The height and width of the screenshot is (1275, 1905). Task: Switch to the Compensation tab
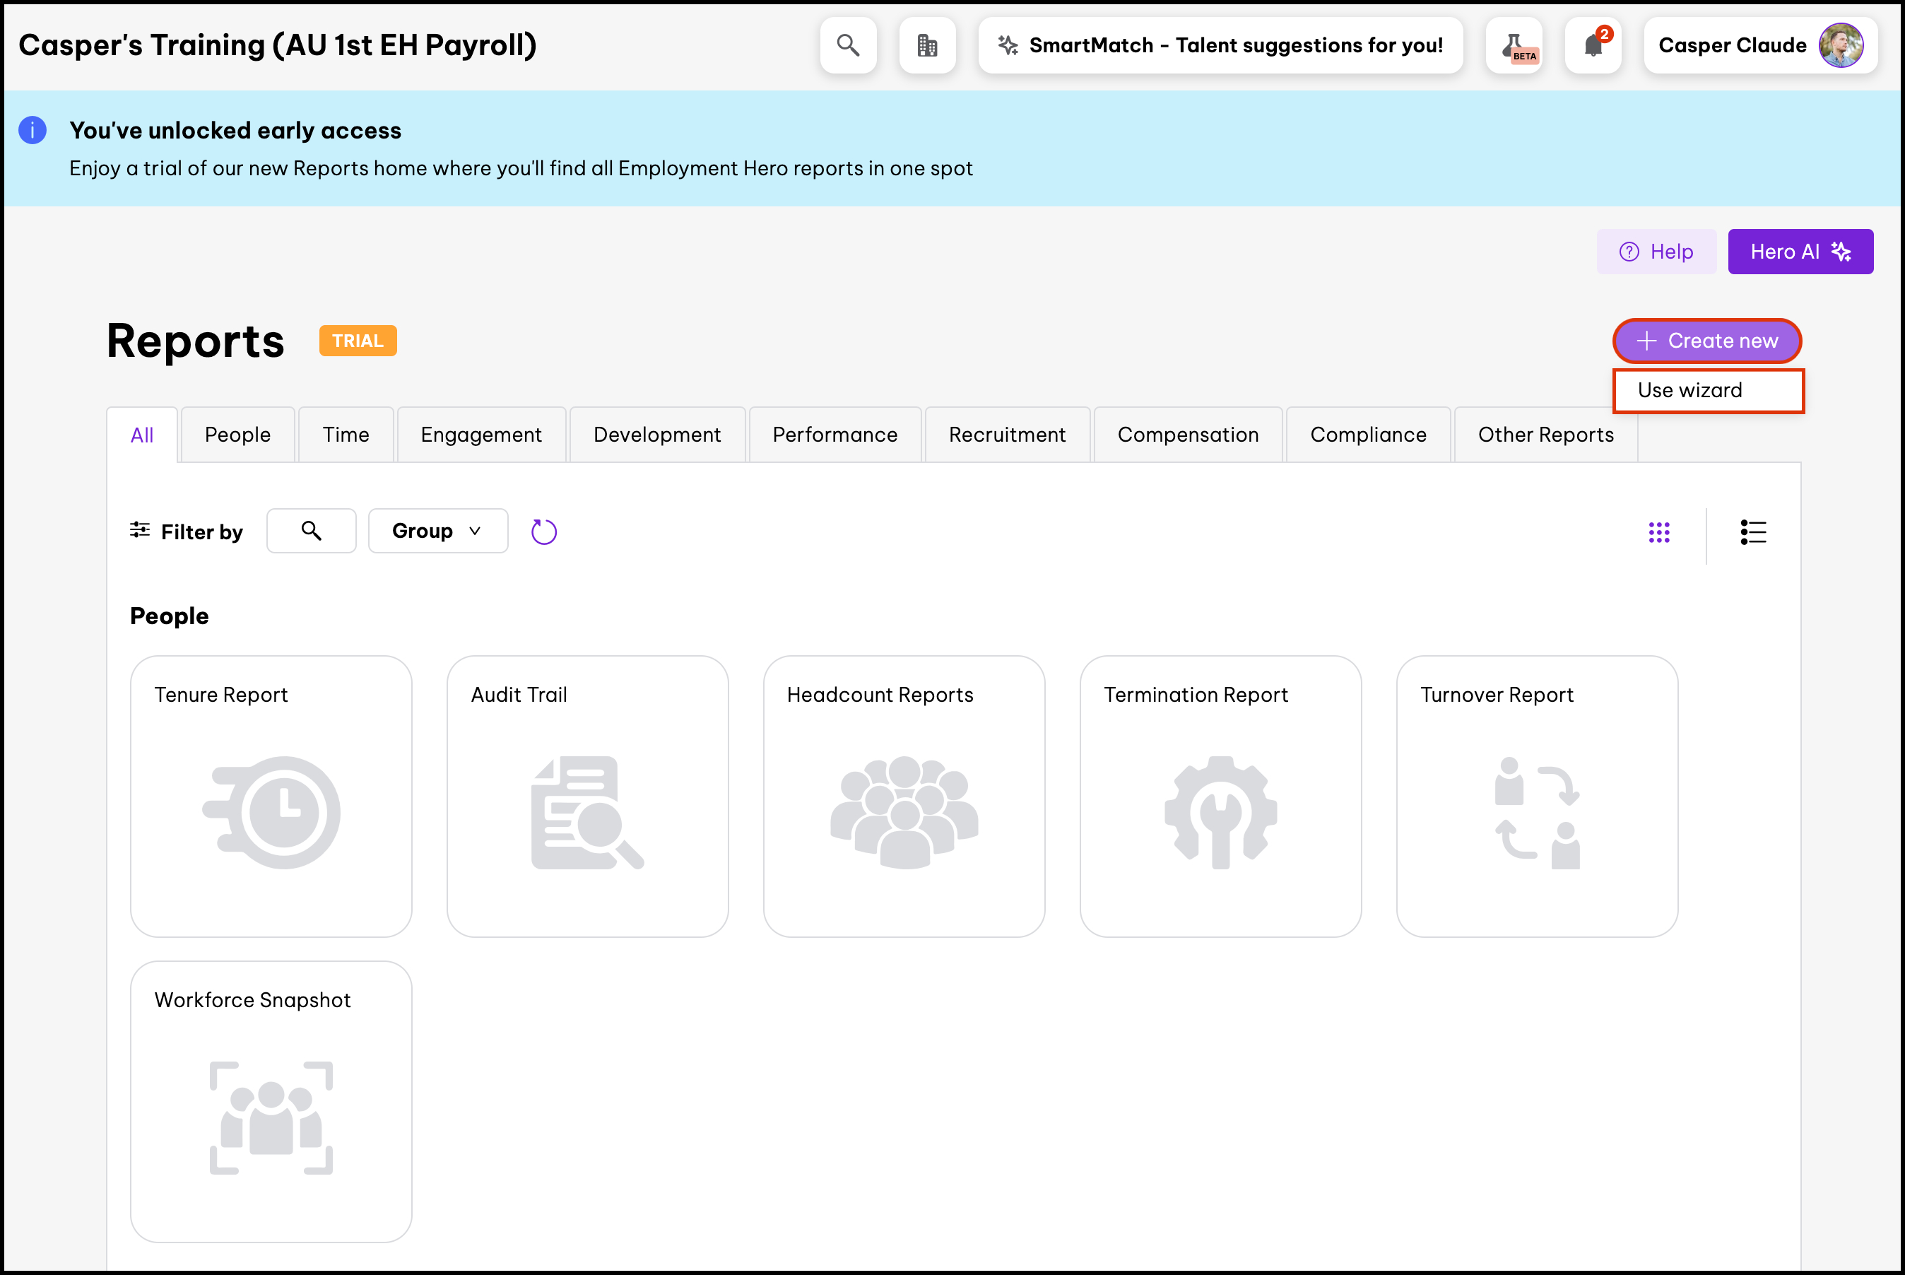[1187, 435]
